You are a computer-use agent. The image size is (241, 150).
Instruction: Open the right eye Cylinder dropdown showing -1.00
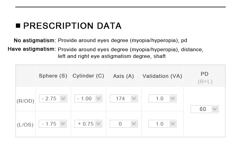[x=88, y=98]
